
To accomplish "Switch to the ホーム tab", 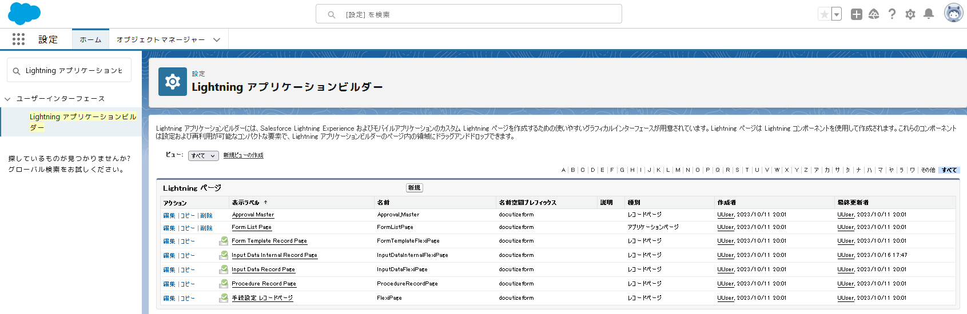I will [90, 39].
